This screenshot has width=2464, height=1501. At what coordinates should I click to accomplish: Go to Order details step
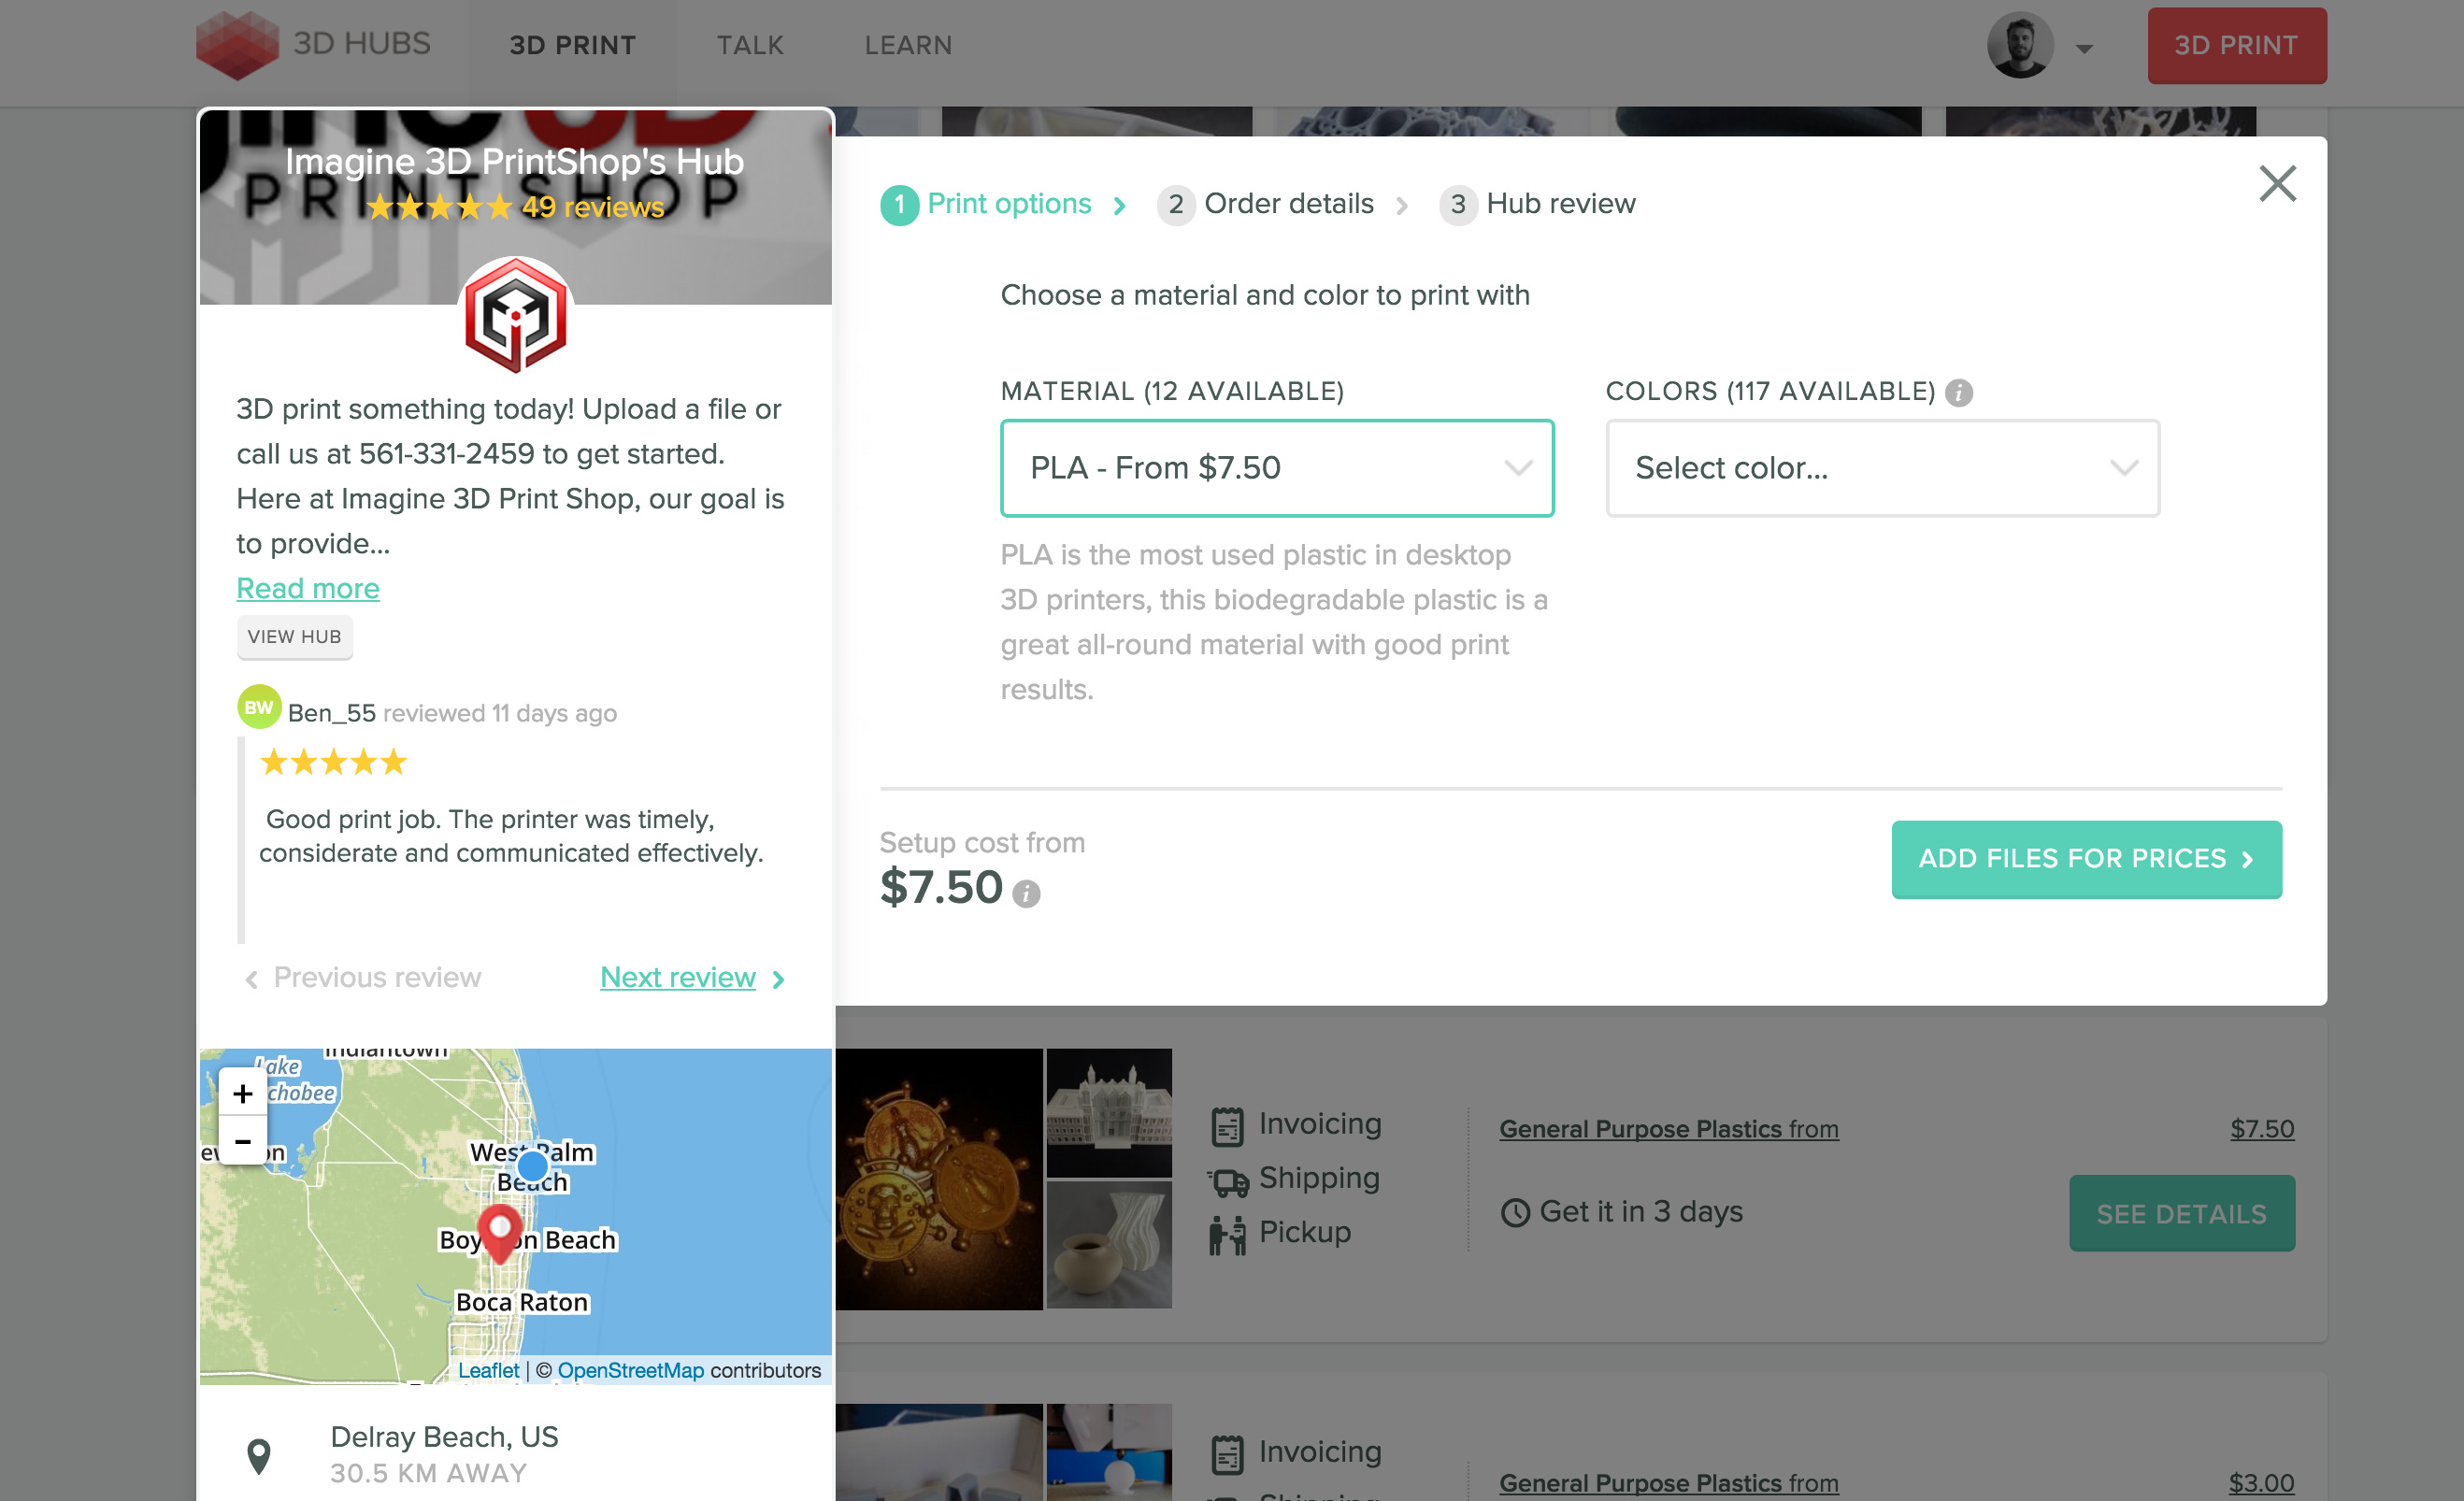1287,204
